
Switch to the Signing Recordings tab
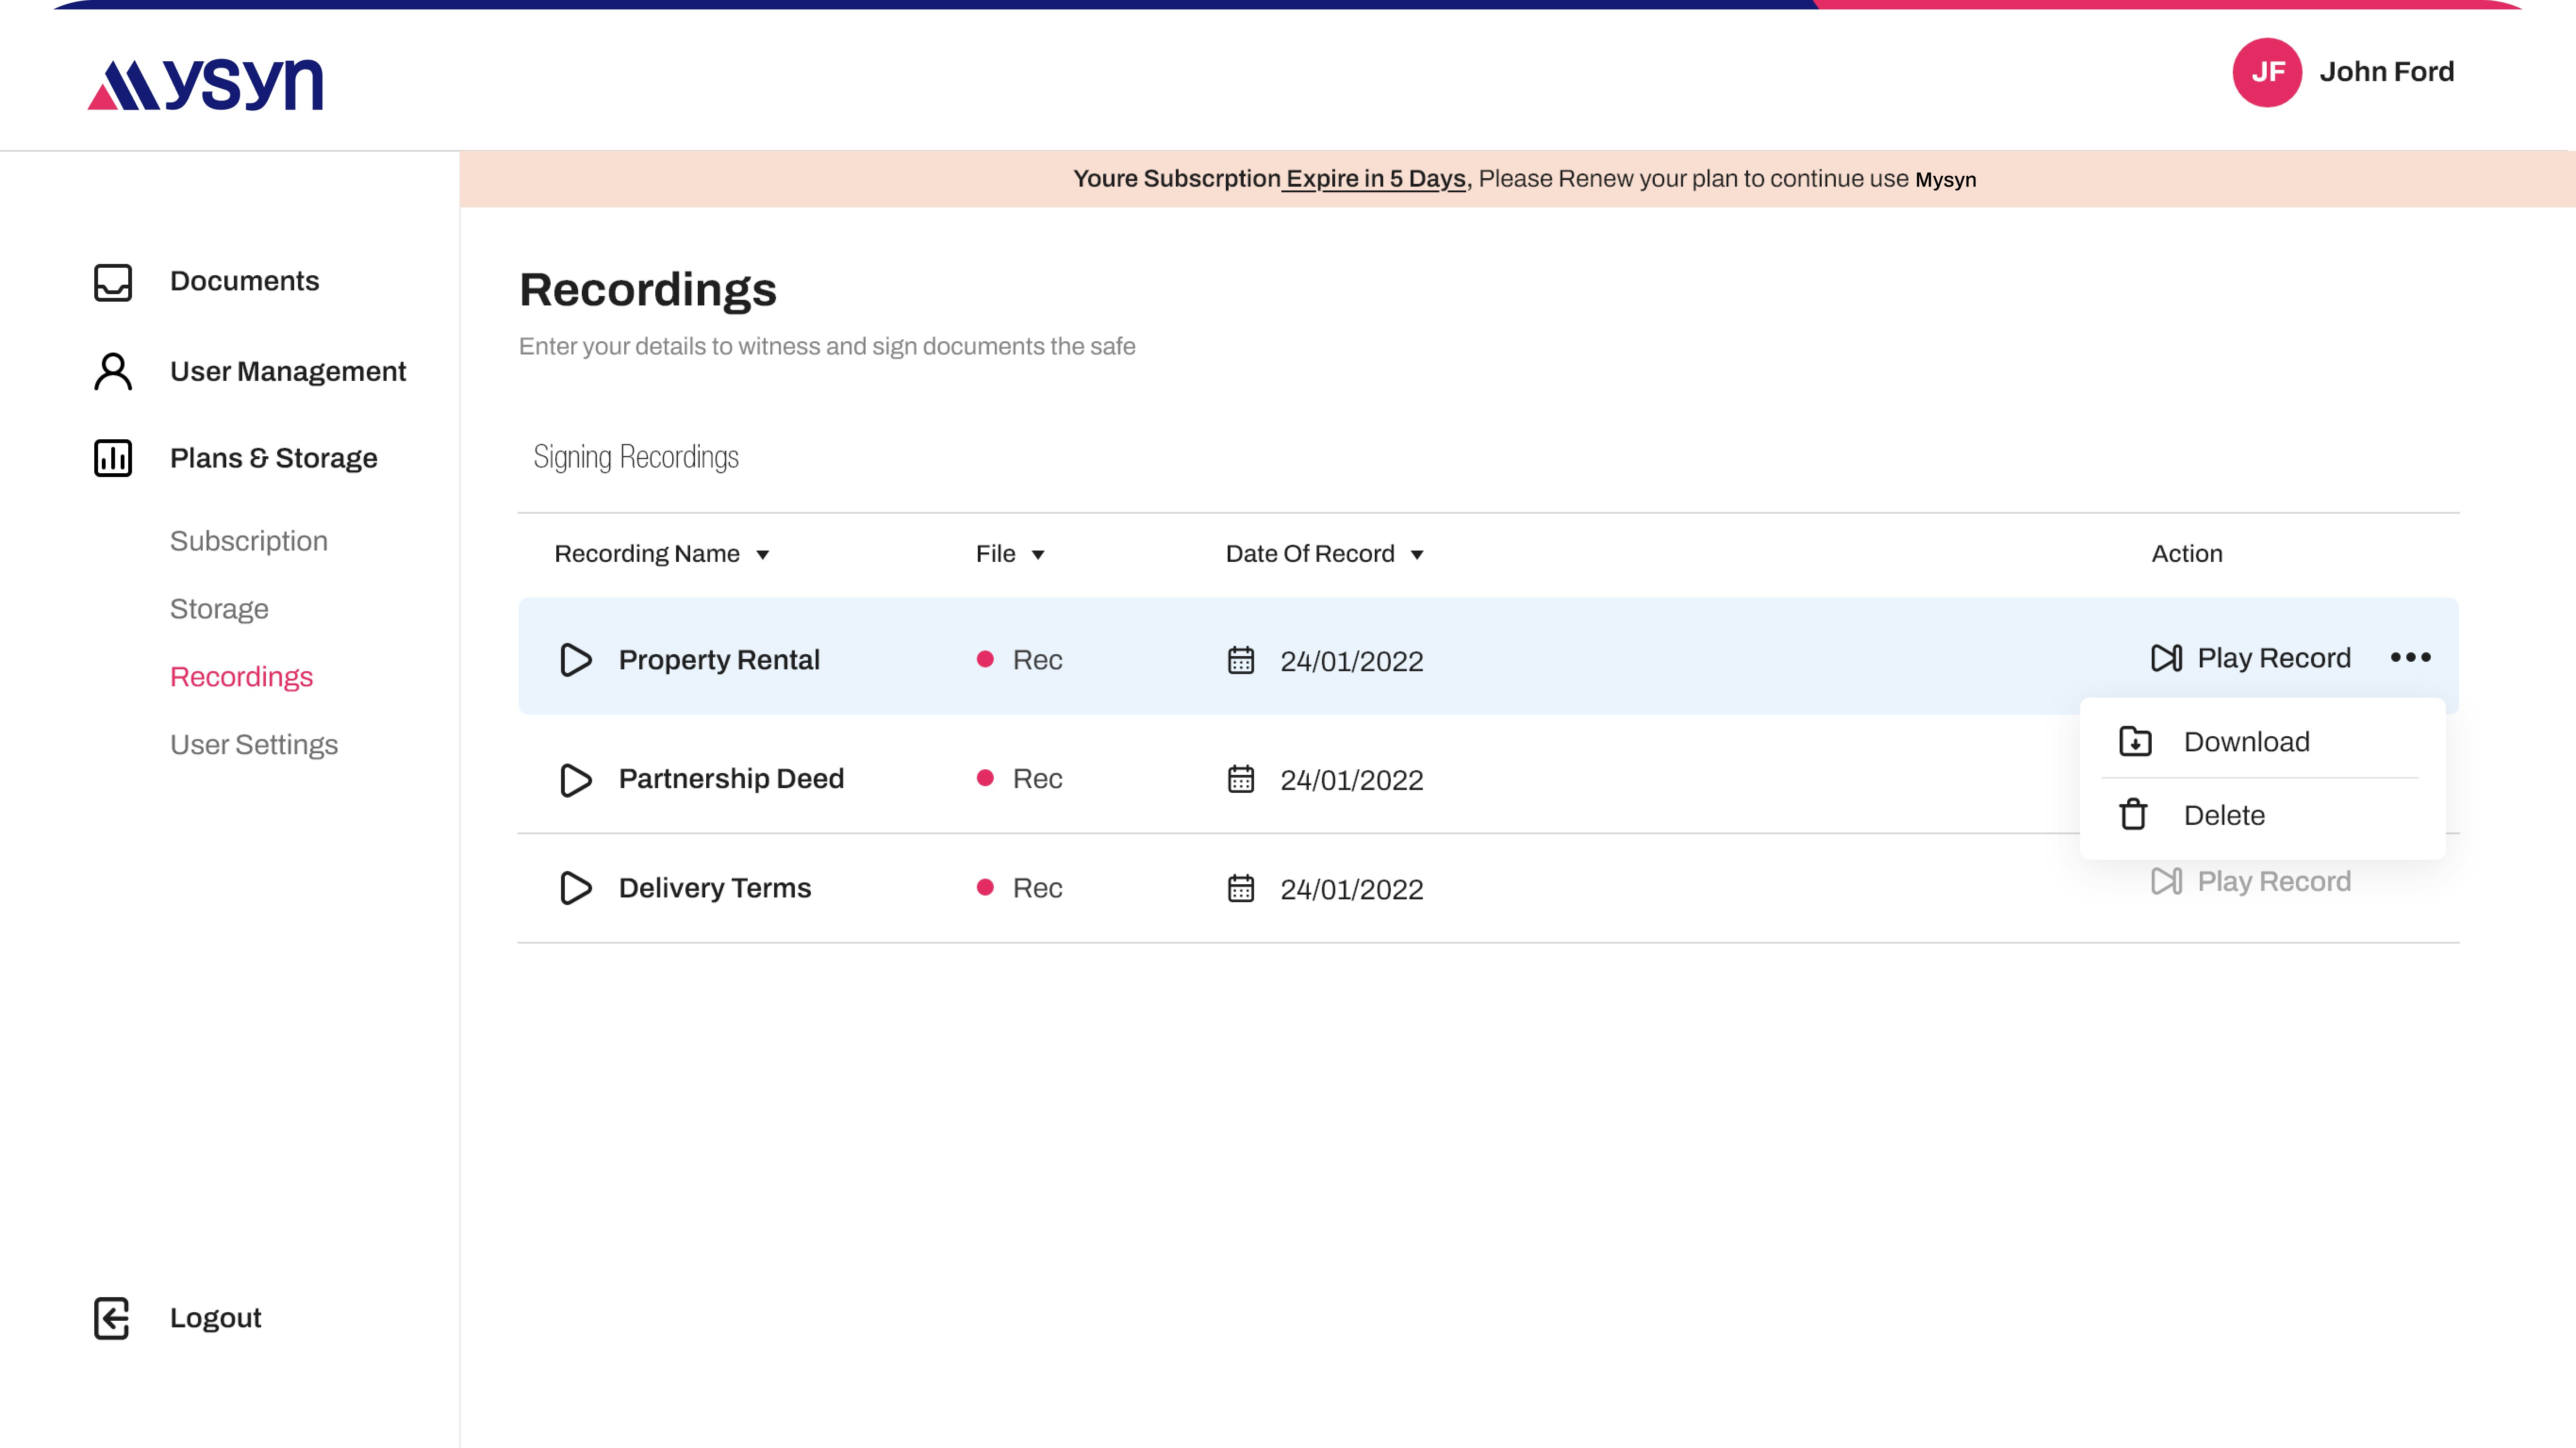coord(636,457)
